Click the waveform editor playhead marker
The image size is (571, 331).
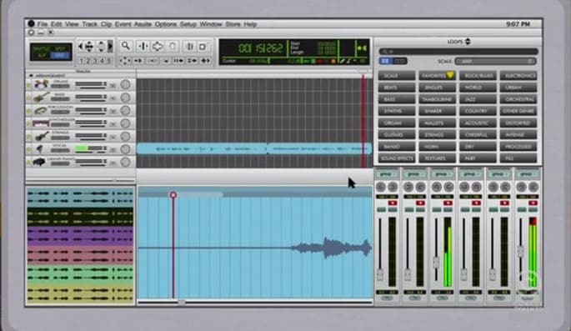173,195
